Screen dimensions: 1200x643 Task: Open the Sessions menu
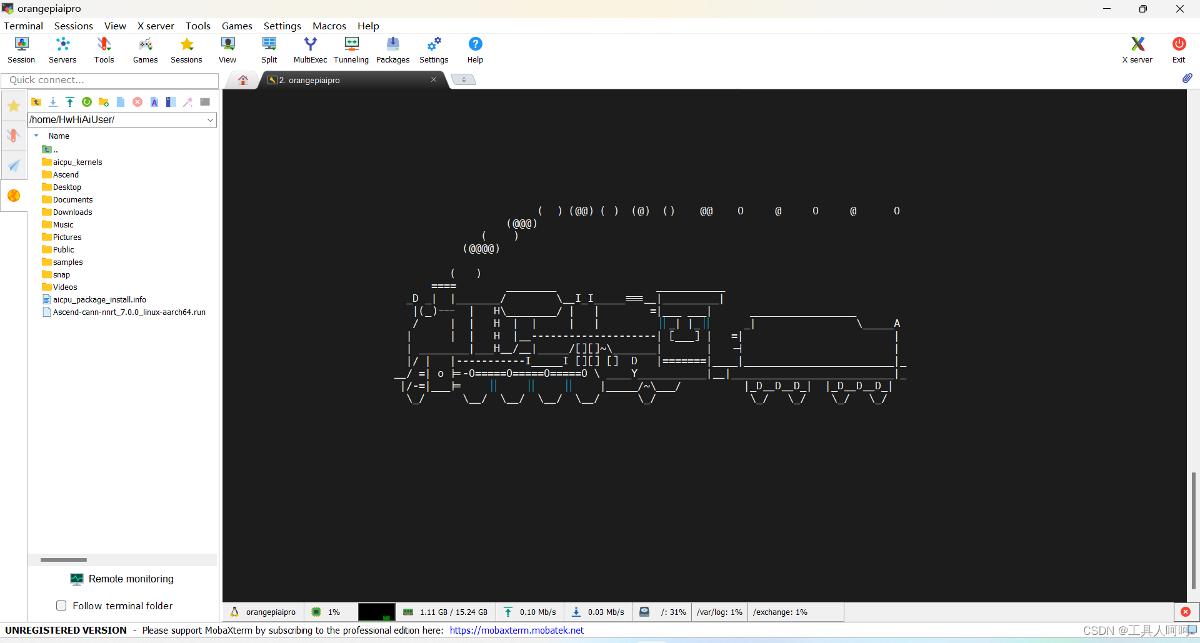pos(74,26)
